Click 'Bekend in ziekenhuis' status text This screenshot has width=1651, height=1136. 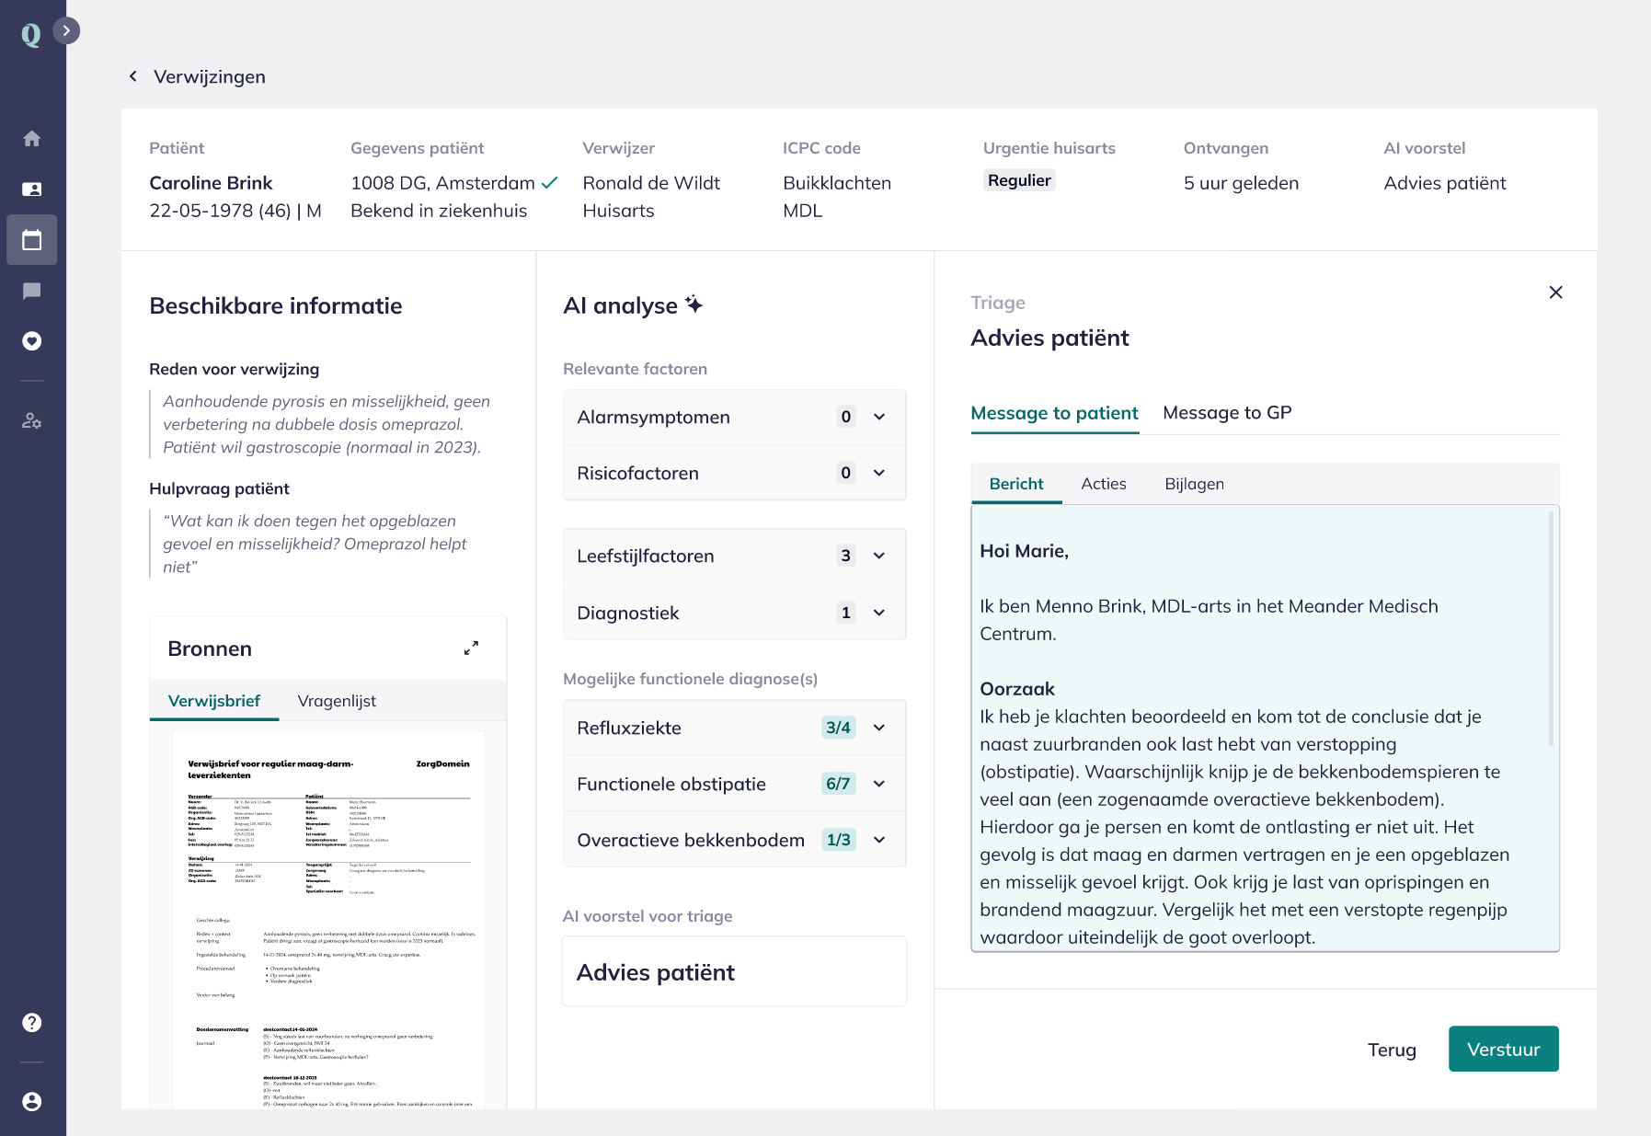(439, 211)
